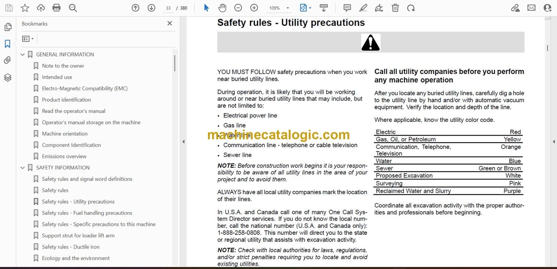Open the Attachments panel
This screenshot has height=269, width=557.
tap(7, 60)
